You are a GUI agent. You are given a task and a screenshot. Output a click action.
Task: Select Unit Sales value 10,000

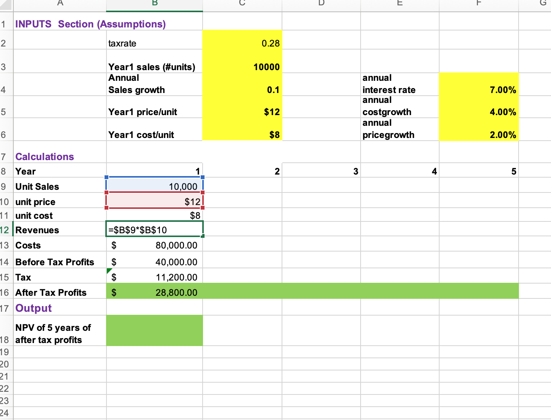155,185
